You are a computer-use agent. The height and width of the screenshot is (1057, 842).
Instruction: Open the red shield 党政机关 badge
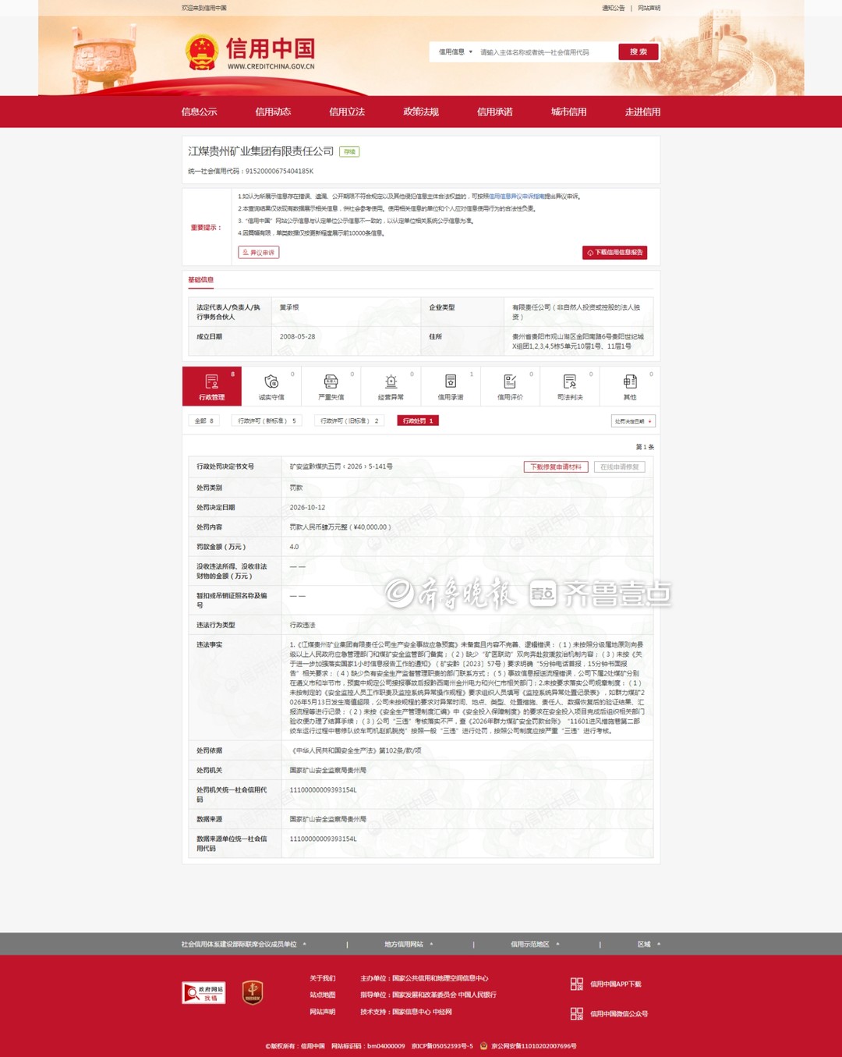pyautogui.click(x=253, y=992)
